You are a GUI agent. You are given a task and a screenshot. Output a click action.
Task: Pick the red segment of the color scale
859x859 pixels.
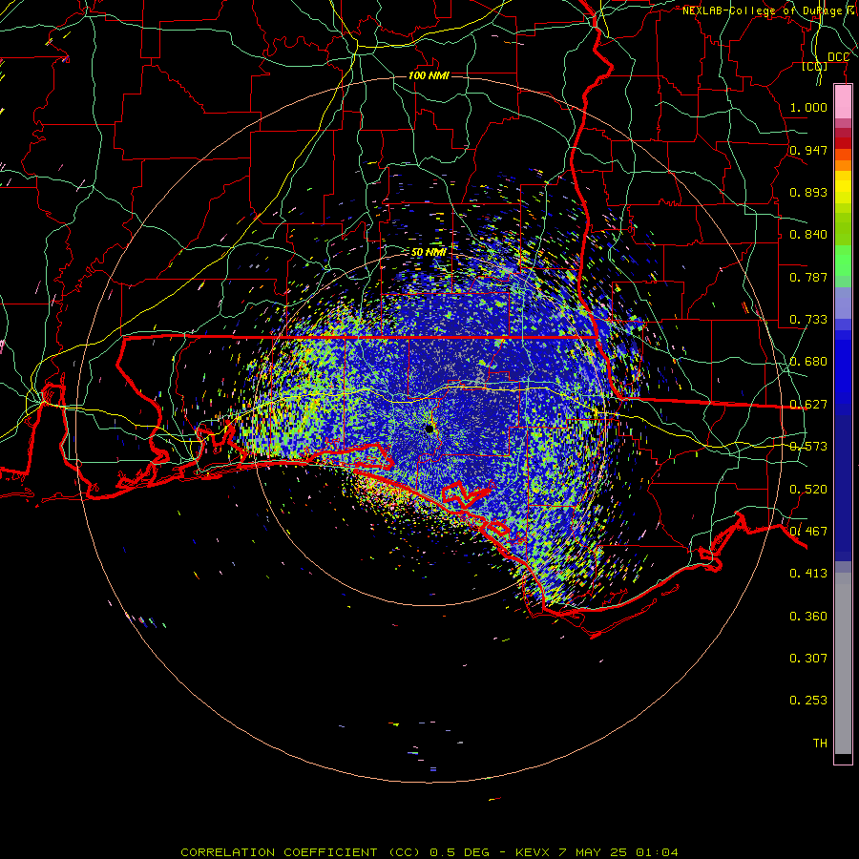843,143
